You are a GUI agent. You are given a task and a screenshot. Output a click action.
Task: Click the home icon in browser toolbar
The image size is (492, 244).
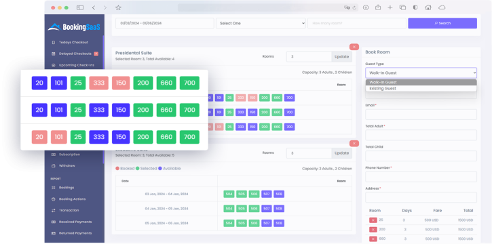pos(428,7)
